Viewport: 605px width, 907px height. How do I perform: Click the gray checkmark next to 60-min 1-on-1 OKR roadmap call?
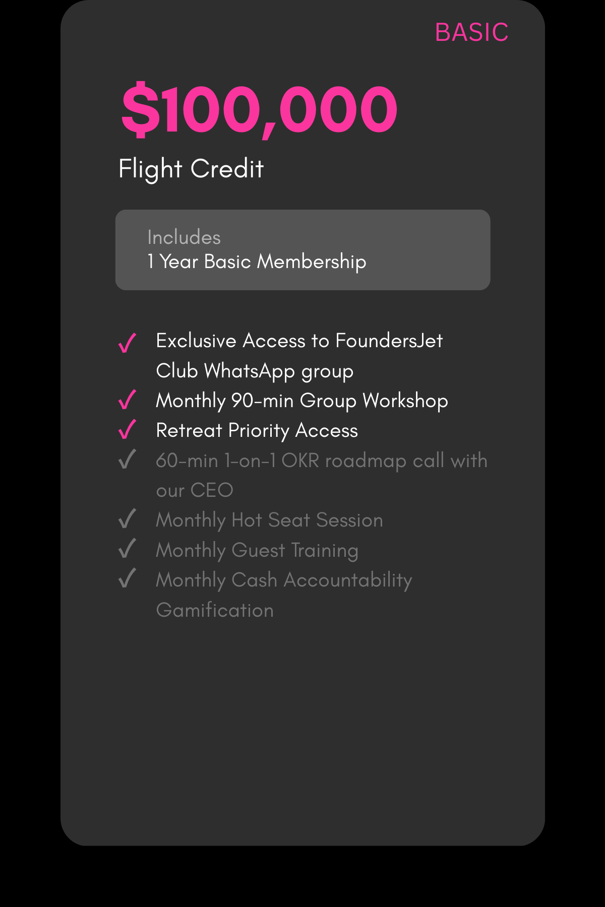(x=127, y=459)
